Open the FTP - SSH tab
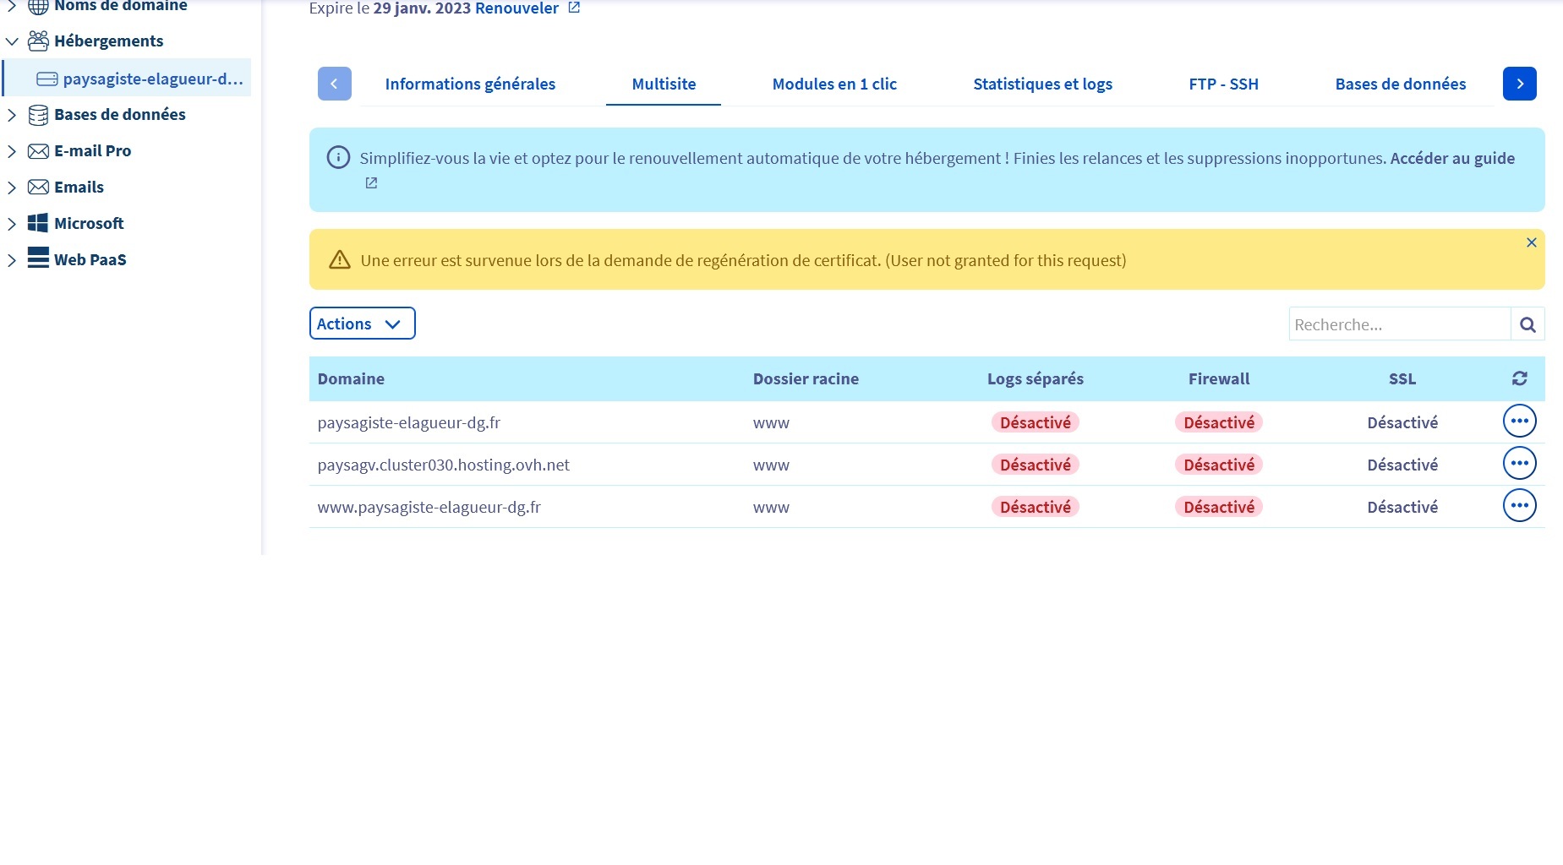Image resolution: width=1563 pixels, height=865 pixels. tap(1223, 84)
